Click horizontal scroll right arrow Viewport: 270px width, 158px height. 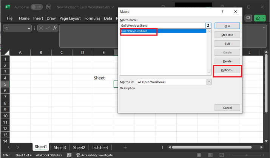[x=261, y=147]
